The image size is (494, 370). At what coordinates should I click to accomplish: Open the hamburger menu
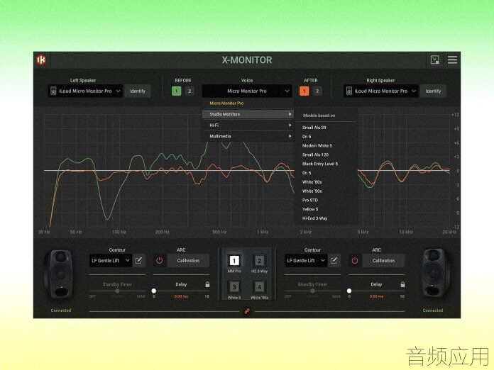[x=452, y=60]
